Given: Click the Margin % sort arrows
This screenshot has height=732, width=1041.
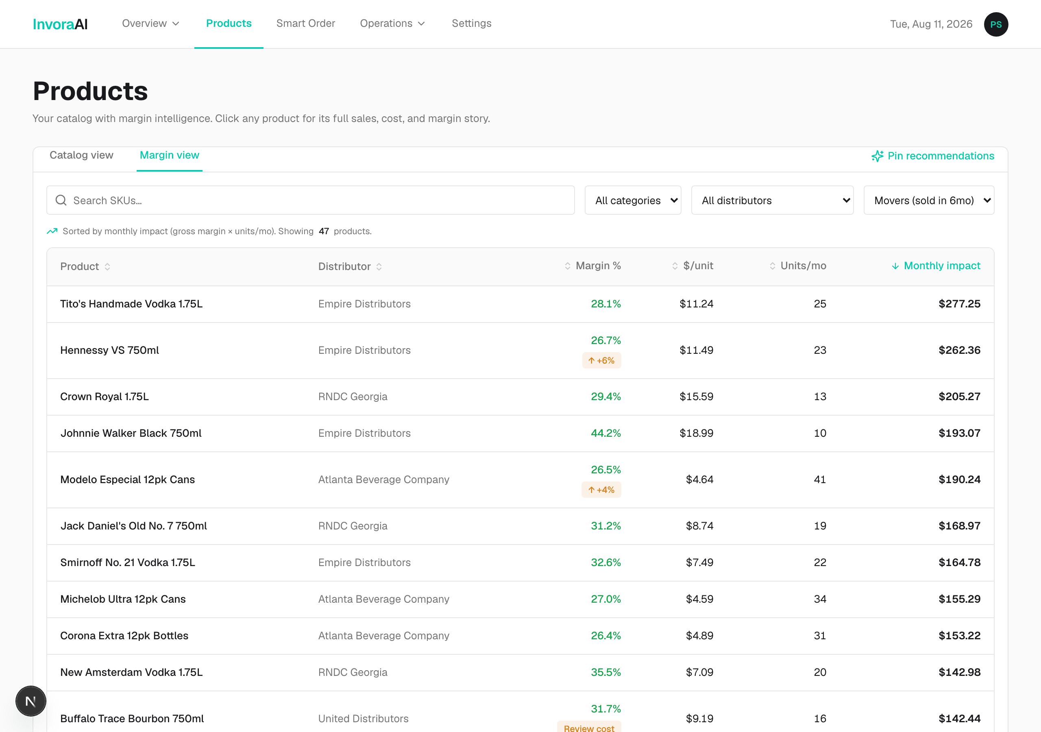Looking at the screenshot, I should tap(568, 266).
